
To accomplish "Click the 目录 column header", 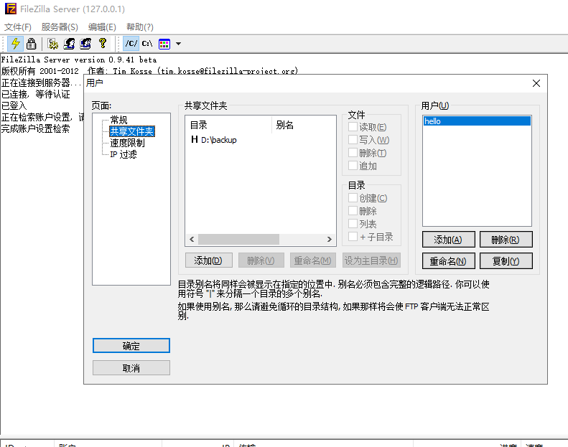I will [x=228, y=125].
